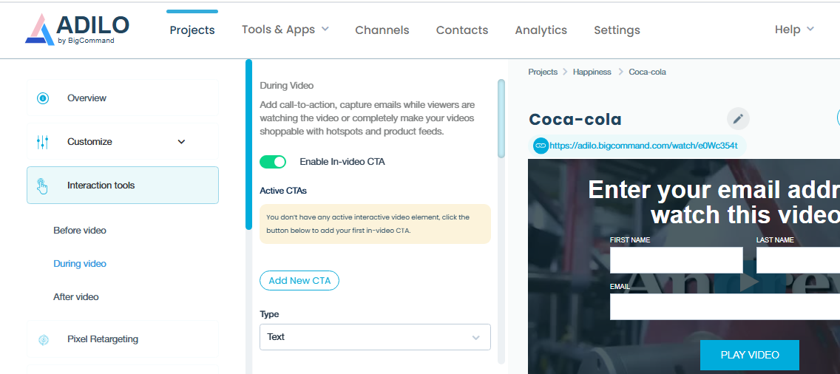Click the Pixel Retargeting icon

click(x=44, y=340)
